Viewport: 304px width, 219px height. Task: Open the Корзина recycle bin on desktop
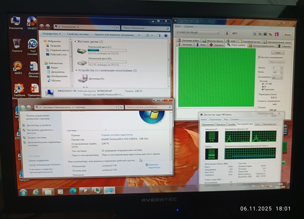click(x=17, y=45)
